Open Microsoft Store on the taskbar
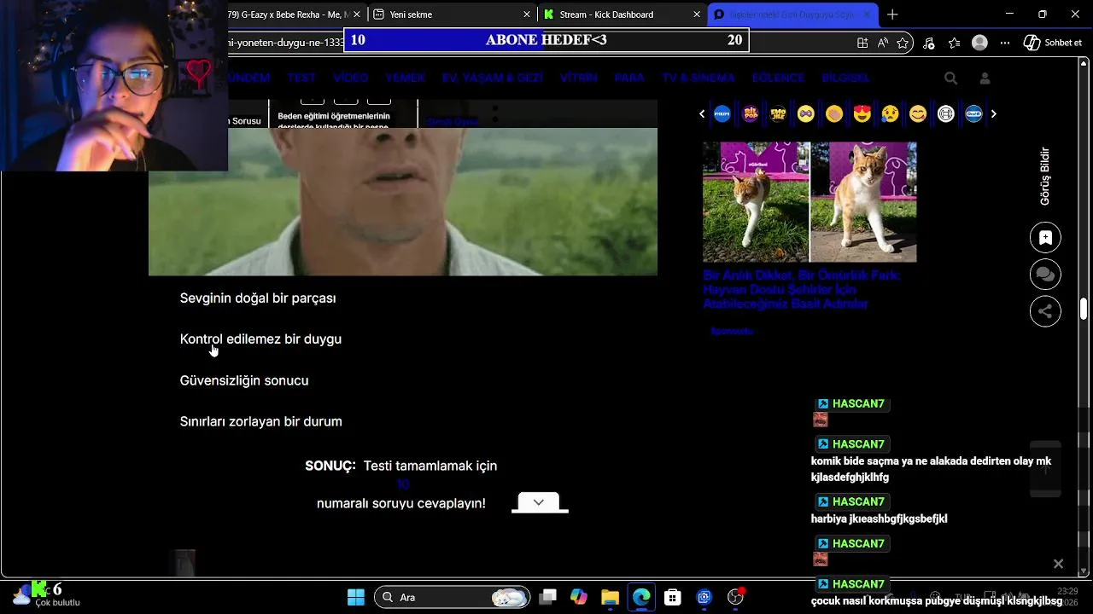This screenshot has height=614, width=1093. [673, 597]
